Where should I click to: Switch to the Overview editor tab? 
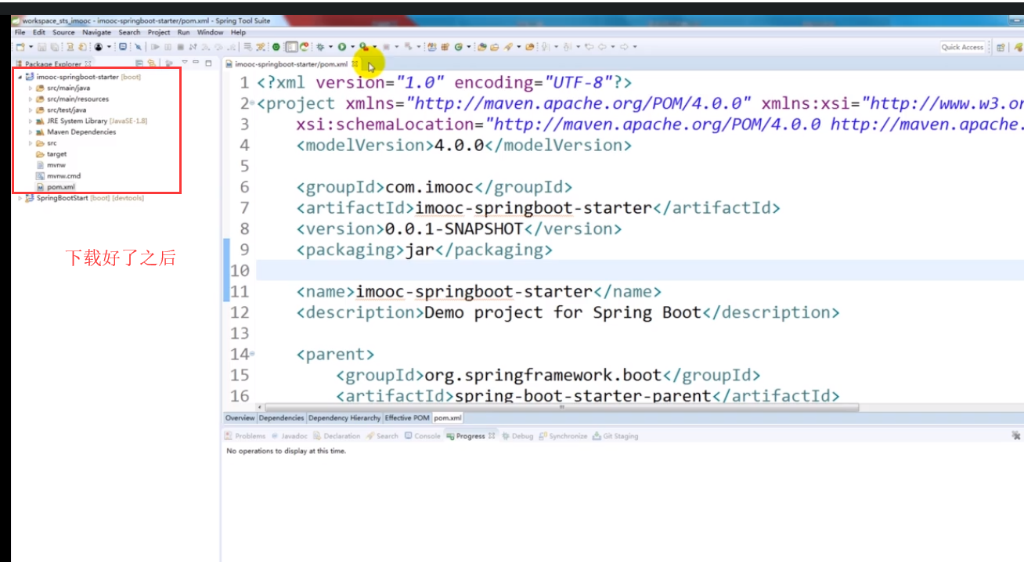click(240, 418)
